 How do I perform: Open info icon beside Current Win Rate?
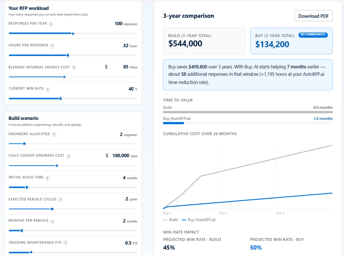point(48,90)
